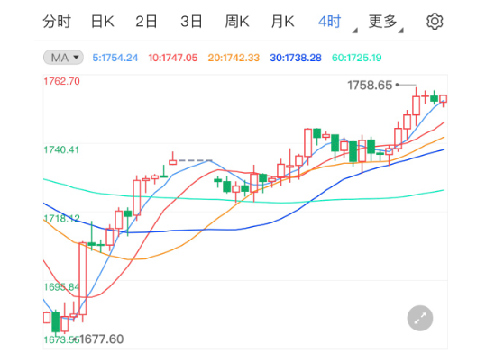Open the 4时 period dropdown
The height and width of the screenshot is (353, 495).
click(x=337, y=23)
